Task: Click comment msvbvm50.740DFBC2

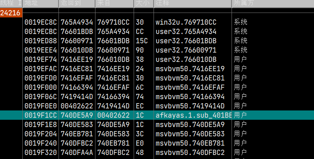Action: [x=190, y=153]
